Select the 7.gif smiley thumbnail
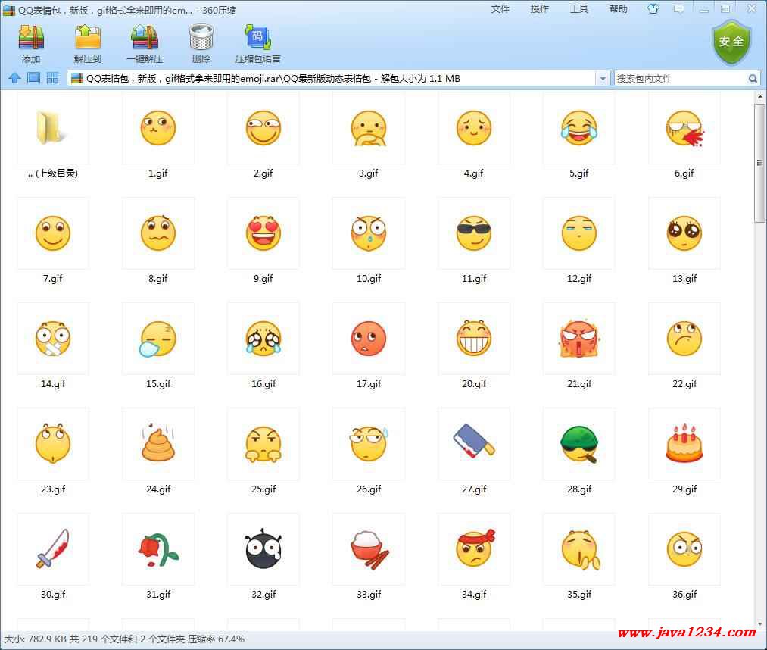This screenshot has height=650, width=767. pos(53,233)
